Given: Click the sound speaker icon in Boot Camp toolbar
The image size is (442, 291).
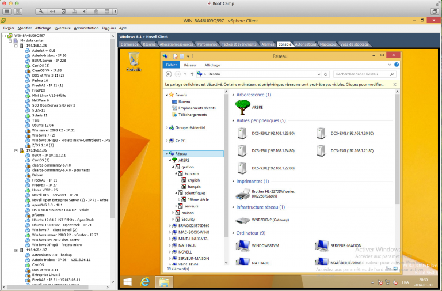Looking at the screenshot, I should (x=85, y=12).
